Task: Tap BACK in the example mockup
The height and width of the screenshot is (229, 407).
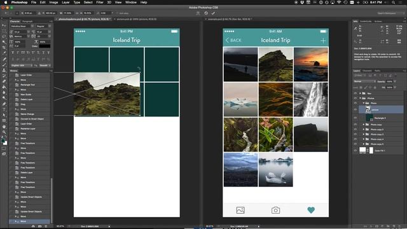Action: (x=233, y=40)
